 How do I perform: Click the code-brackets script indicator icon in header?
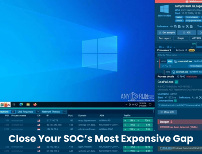[171, 27]
